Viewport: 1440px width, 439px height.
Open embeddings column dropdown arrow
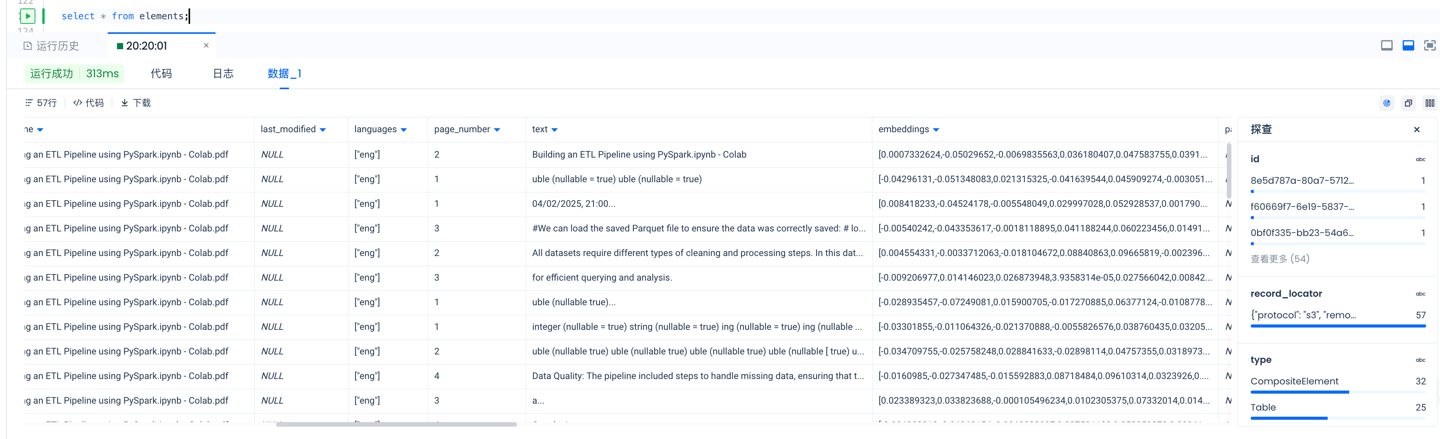tap(936, 130)
